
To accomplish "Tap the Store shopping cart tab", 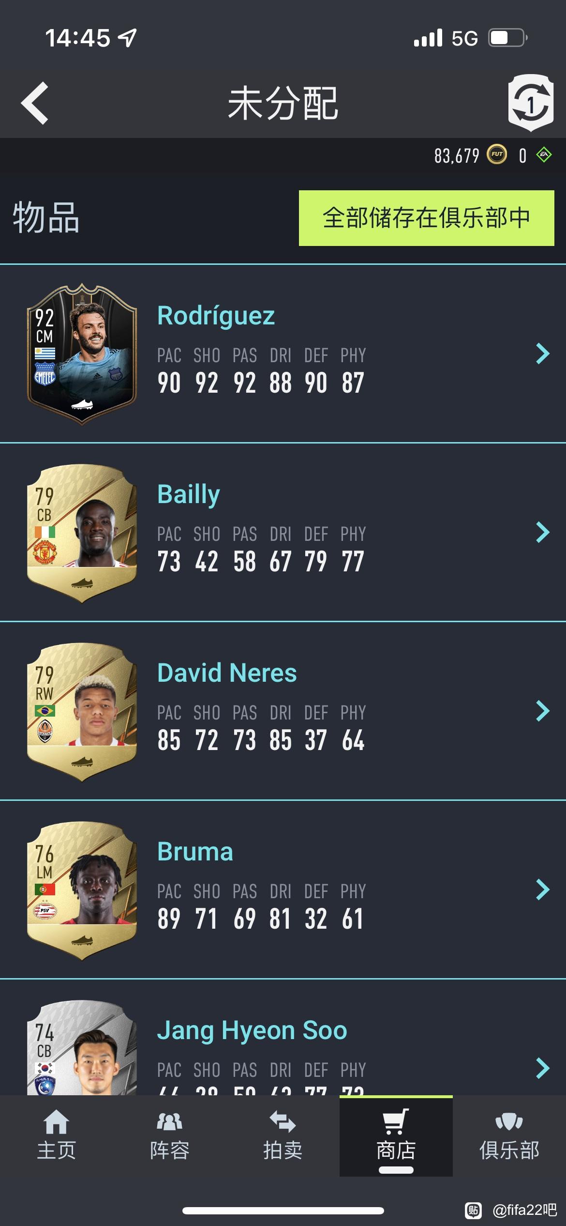I will coord(396,1135).
